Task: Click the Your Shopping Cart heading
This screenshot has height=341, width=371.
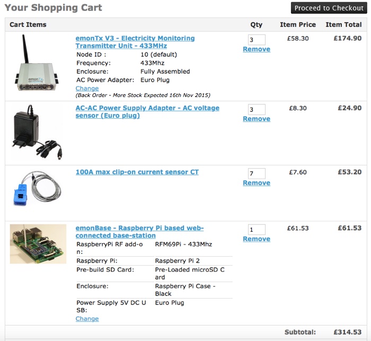Action: pyautogui.click(x=53, y=7)
